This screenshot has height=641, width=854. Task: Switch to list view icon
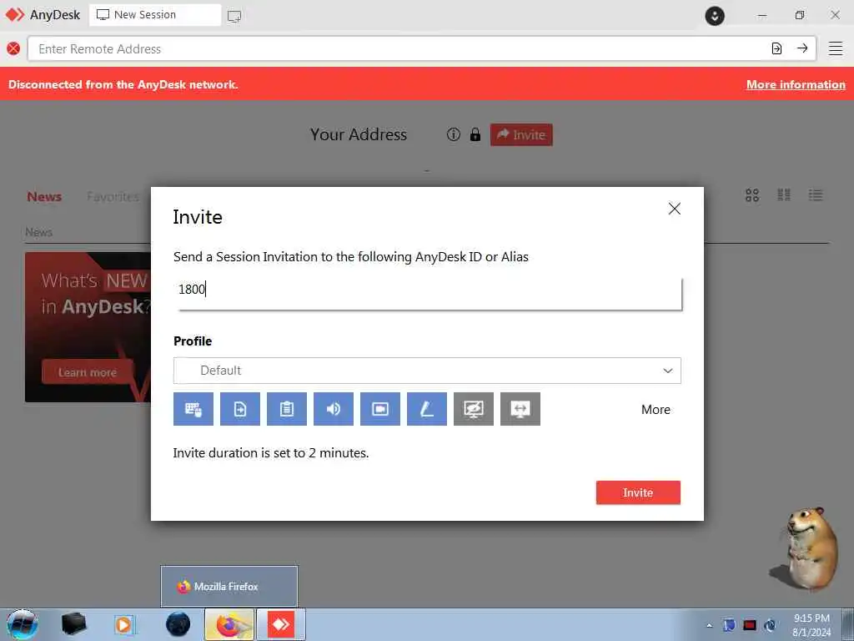pyautogui.click(x=816, y=195)
